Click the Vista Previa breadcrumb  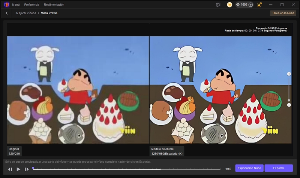(x=49, y=13)
